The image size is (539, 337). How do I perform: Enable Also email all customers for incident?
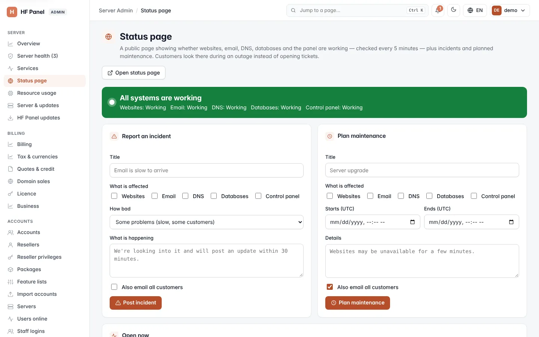pyautogui.click(x=114, y=287)
